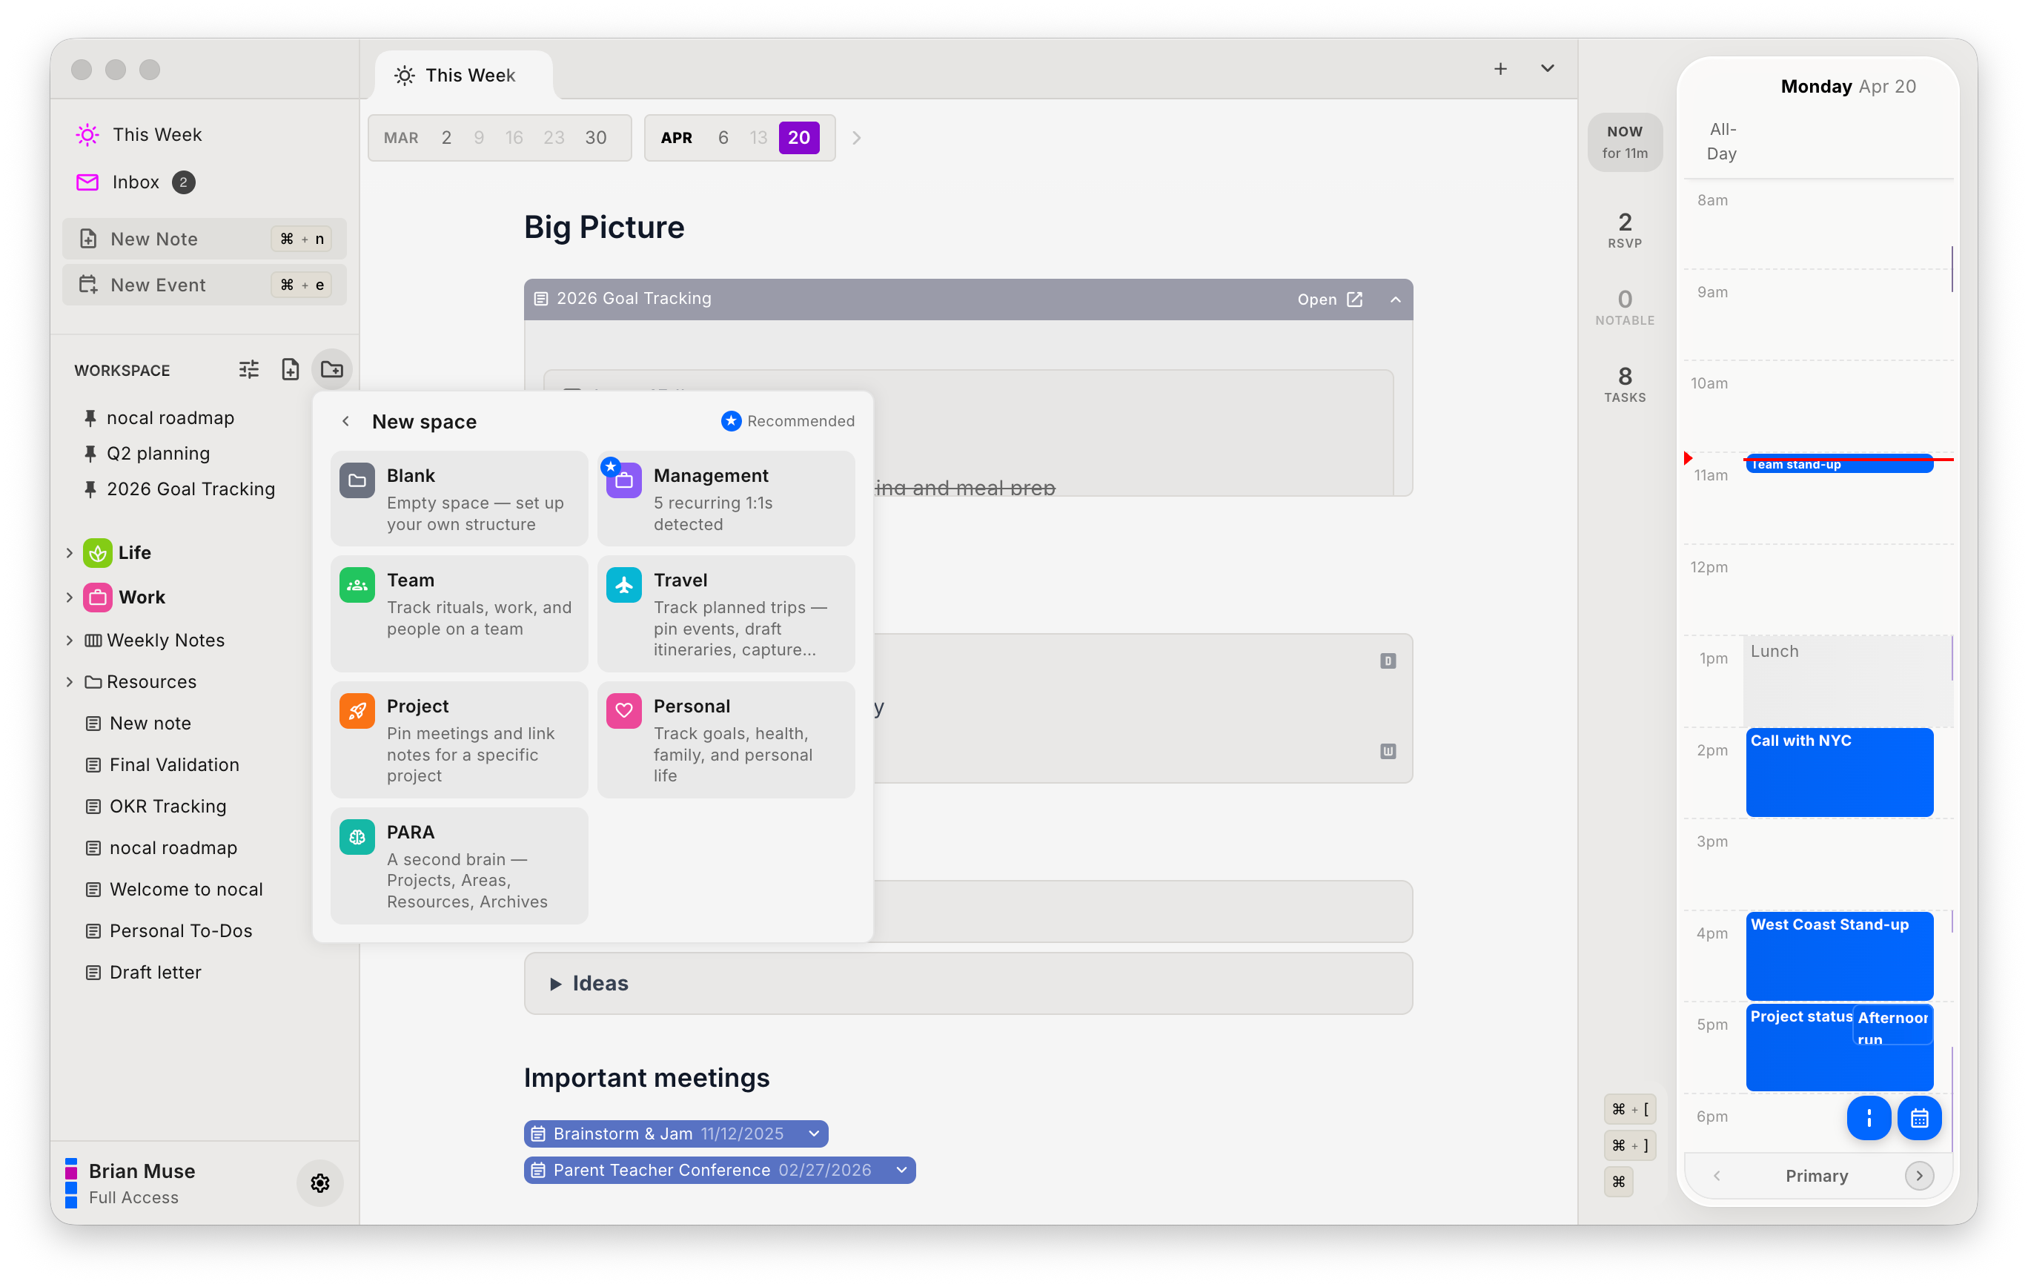
Task: Go back from New space panel
Action: 346,421
